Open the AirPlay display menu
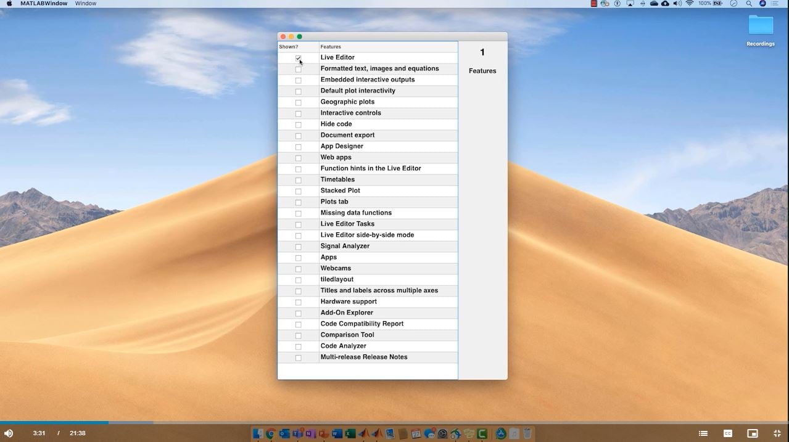 coord(630,3)
